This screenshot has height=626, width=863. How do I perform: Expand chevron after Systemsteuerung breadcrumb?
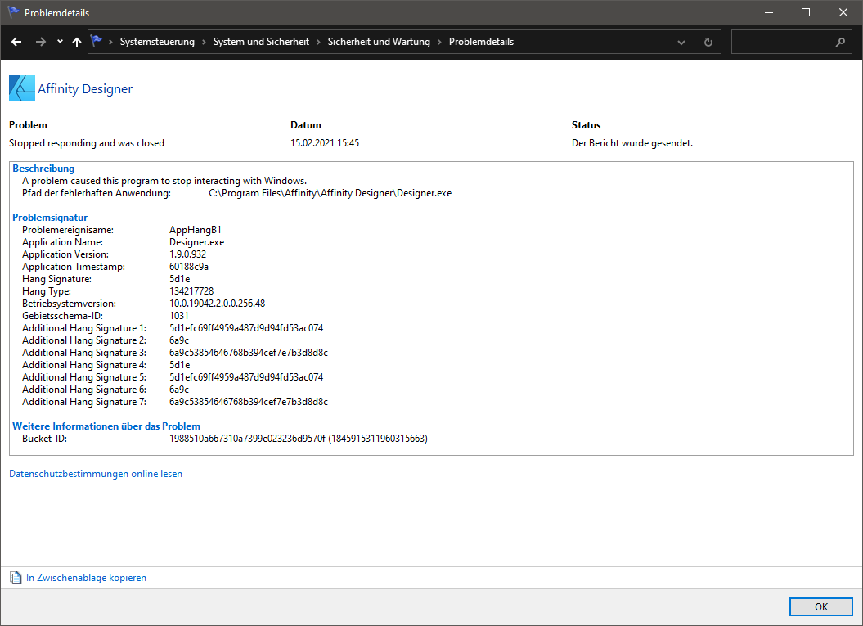point(205,42)
